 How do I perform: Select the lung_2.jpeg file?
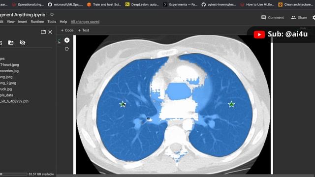[8, 83]
